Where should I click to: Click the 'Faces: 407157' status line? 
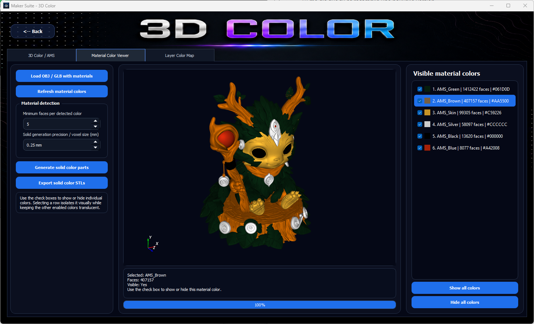click(140, 280)
